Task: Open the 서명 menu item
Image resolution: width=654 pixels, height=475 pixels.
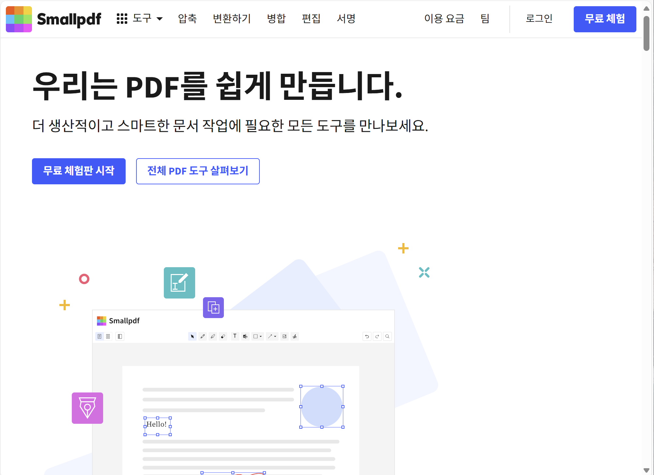Action: tap(346, 19)
